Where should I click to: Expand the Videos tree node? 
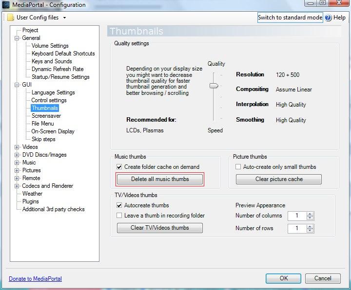pyautogui.click(x=17, y=147)
